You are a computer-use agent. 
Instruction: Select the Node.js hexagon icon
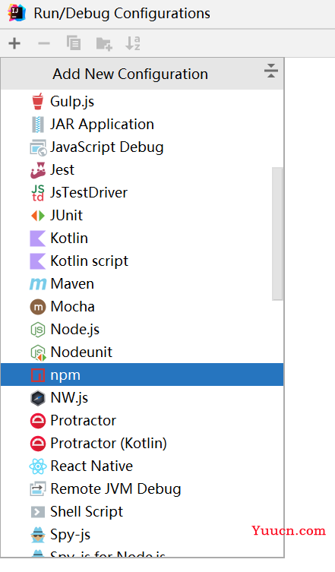[38, 330]
